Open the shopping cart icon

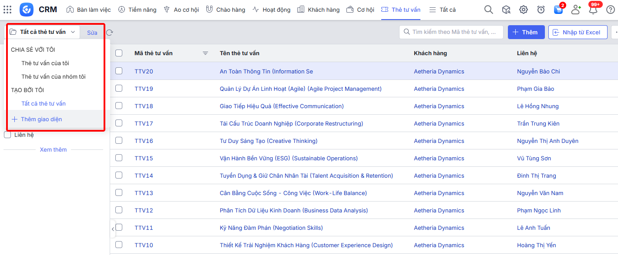[558, 10]
